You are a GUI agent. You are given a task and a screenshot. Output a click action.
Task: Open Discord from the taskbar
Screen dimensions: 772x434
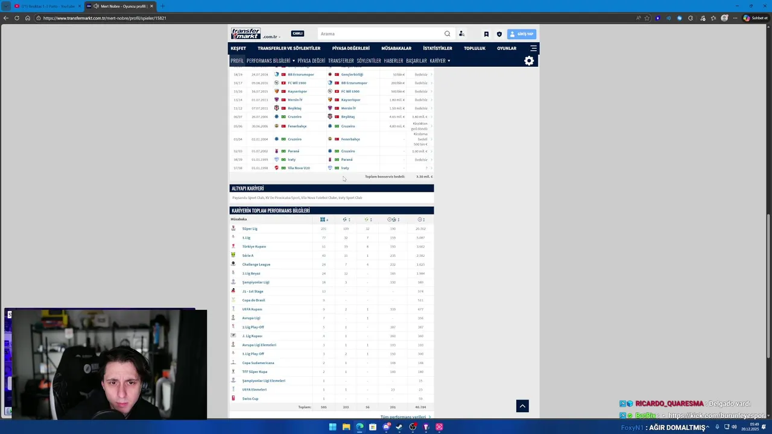click(386, 427)
